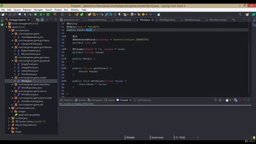The width and height of the screenshot is (256, 144).
Task: Open the Help menu
Action: click(84, 10)
